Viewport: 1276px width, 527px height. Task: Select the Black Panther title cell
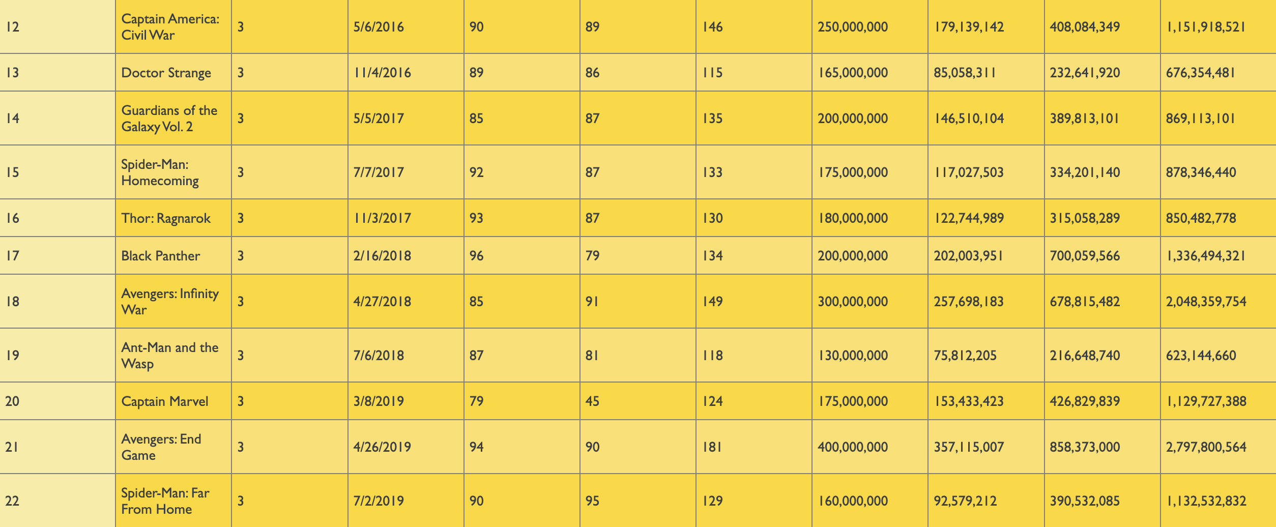click(173, 256)
